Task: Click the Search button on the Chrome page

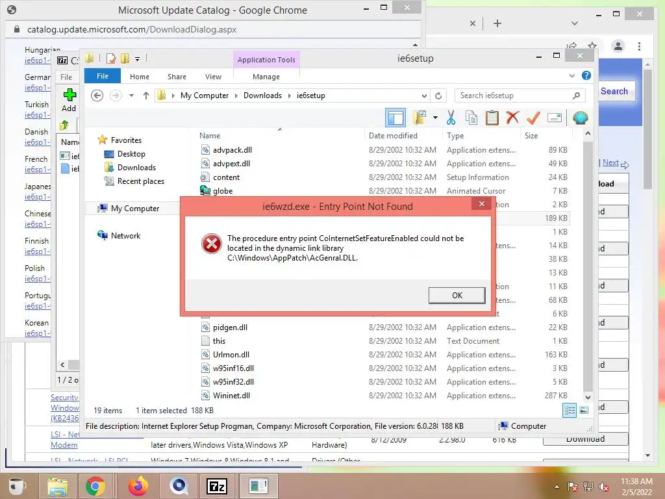Action: click(614, 91)
